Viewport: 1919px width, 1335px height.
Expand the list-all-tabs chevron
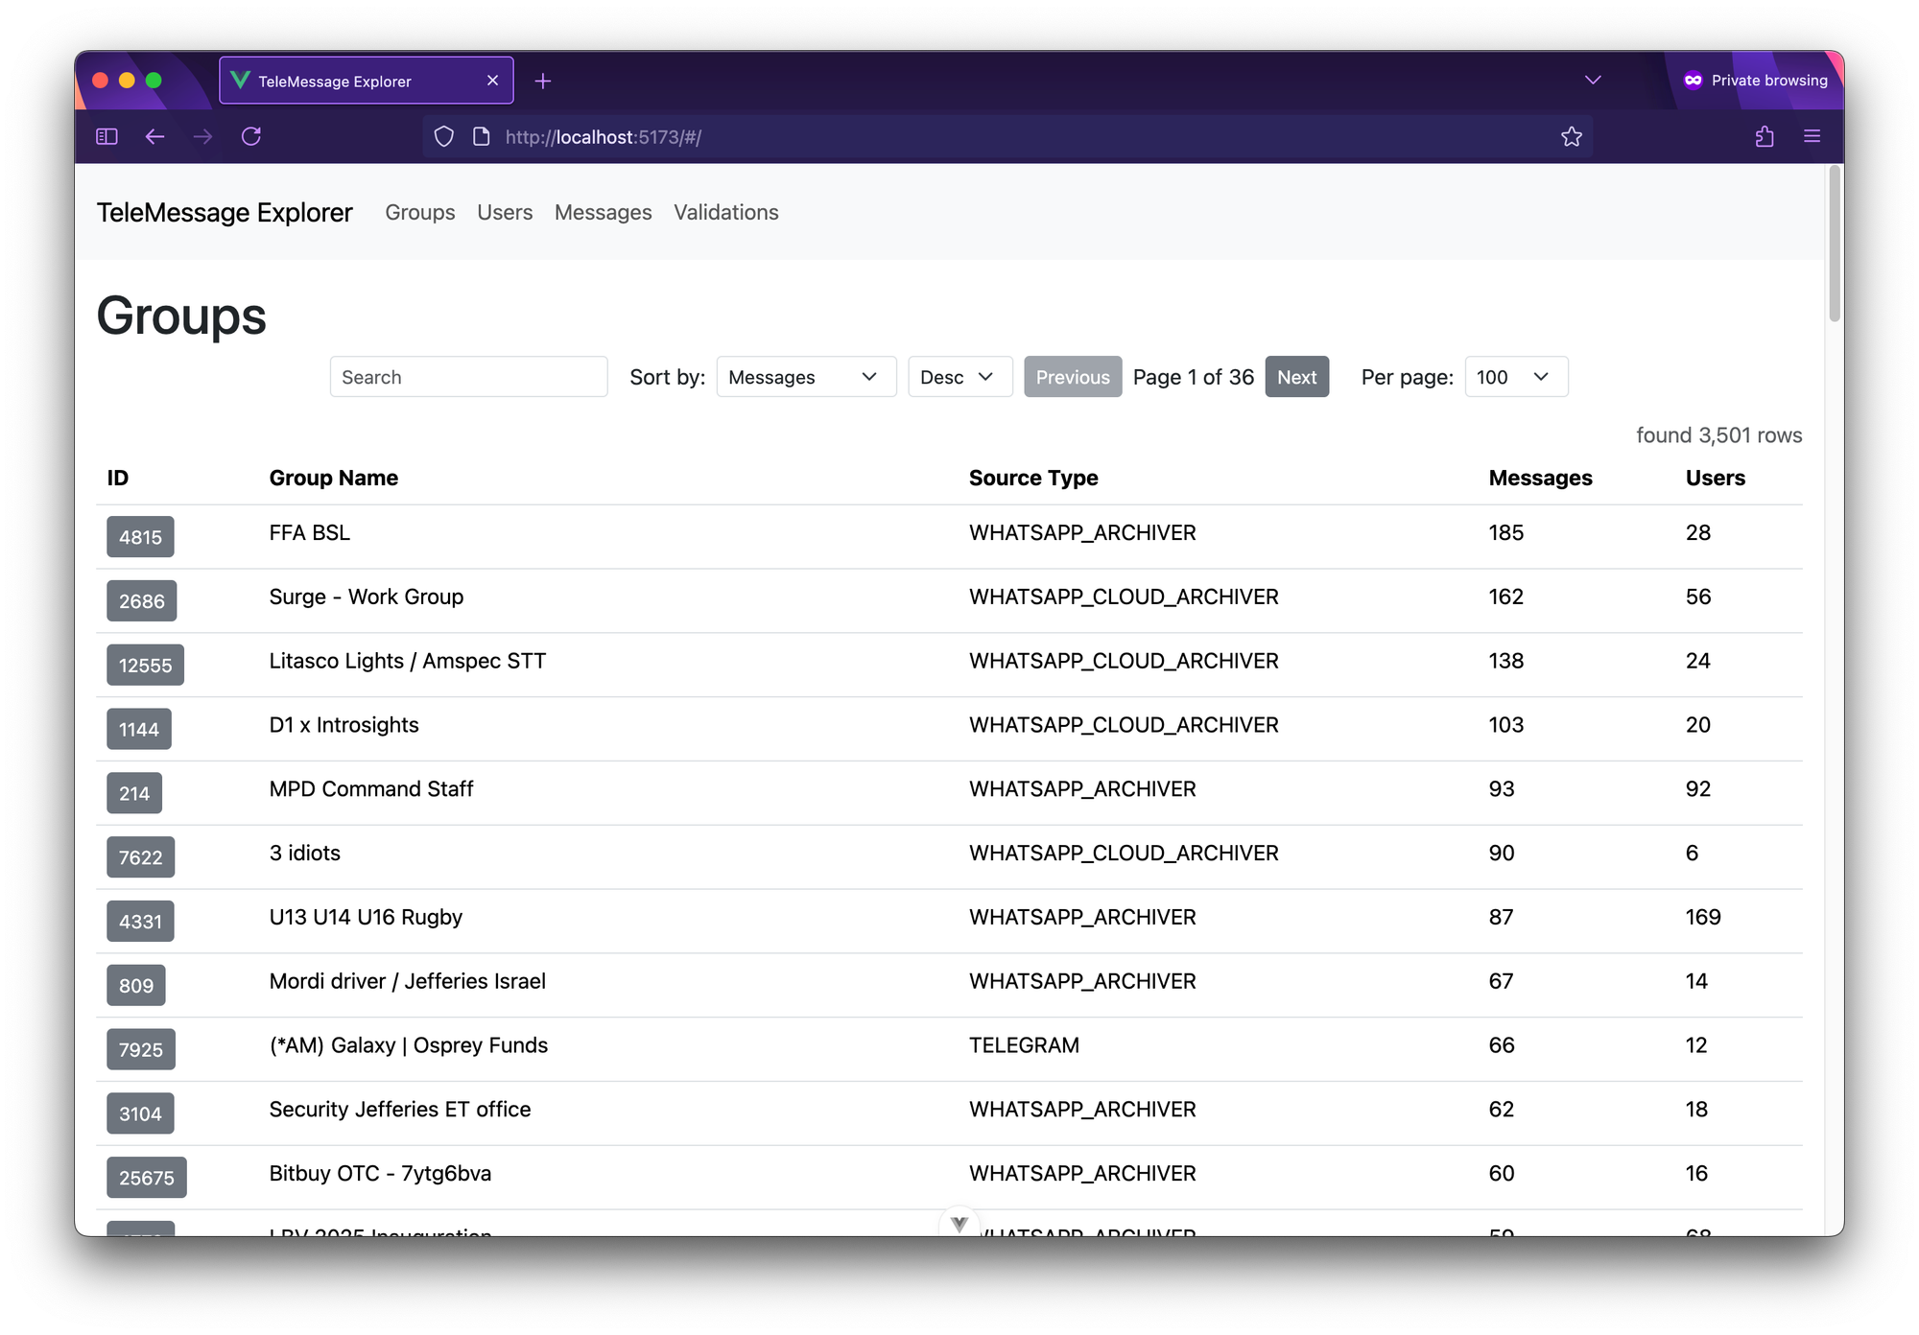point(1593,81)
